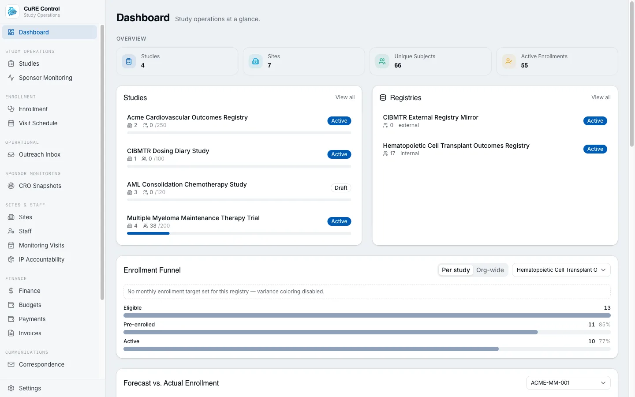Click the CuRE Control logo icon
The height and width of the screenshot is (397, 635).
click(x=12, y=11)
